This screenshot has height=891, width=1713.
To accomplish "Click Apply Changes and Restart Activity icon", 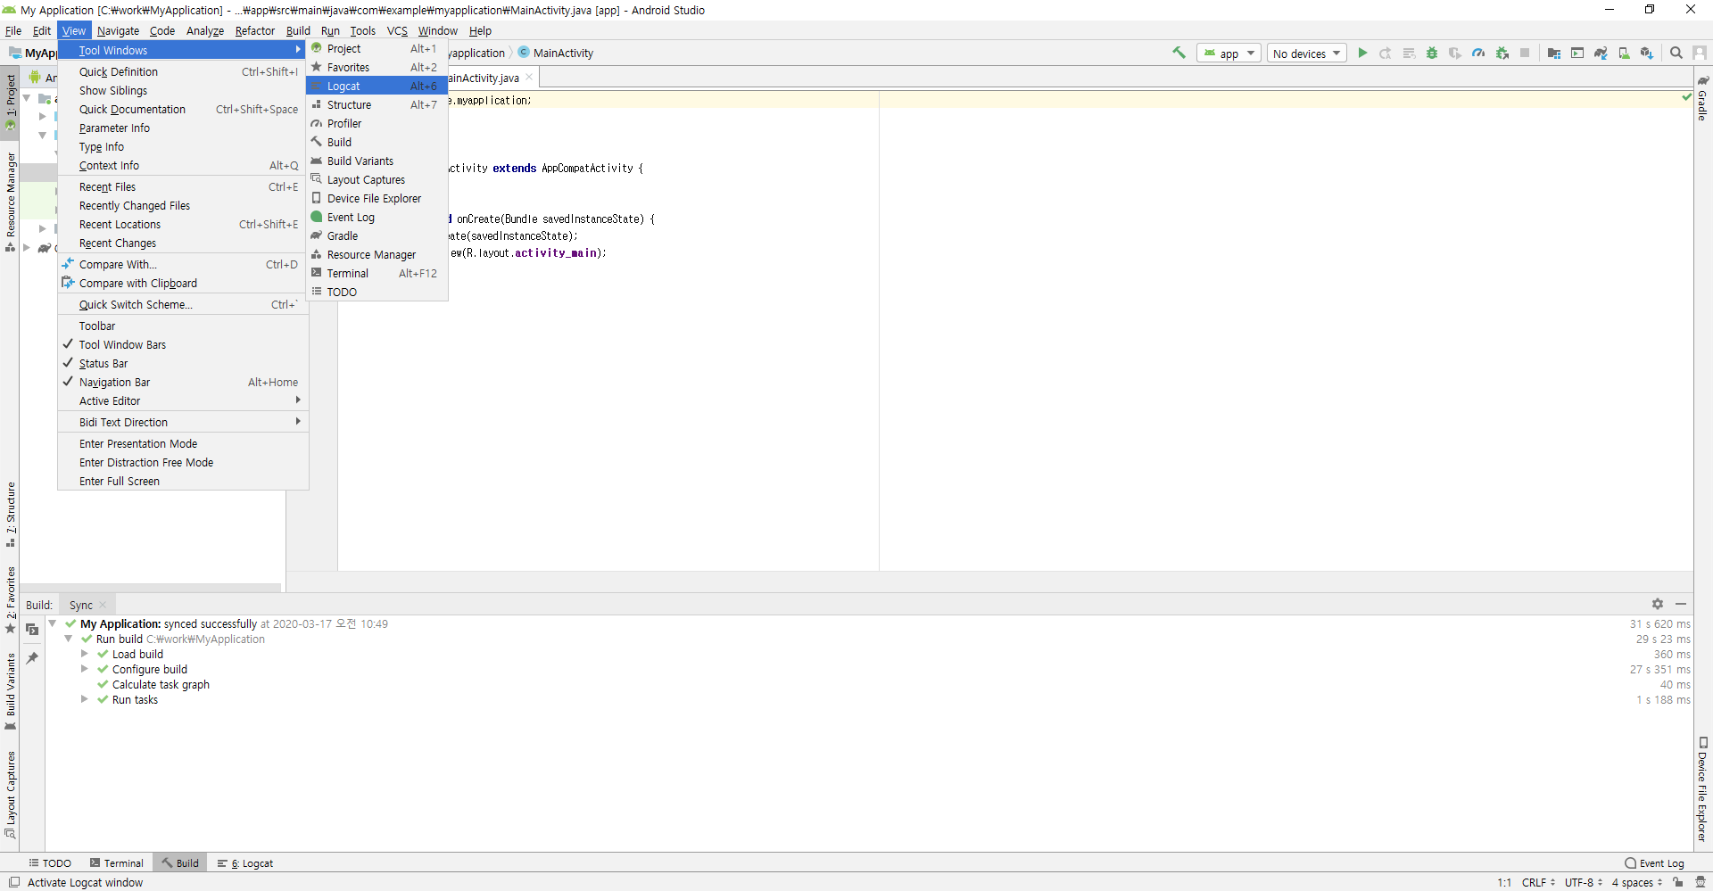I will coord(1386,54).
